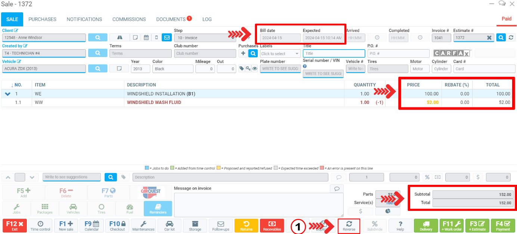Viewport: 517px width, 234px height.
Task: Refresh using icon beside Estimate # field
Action: pos(511,38)
